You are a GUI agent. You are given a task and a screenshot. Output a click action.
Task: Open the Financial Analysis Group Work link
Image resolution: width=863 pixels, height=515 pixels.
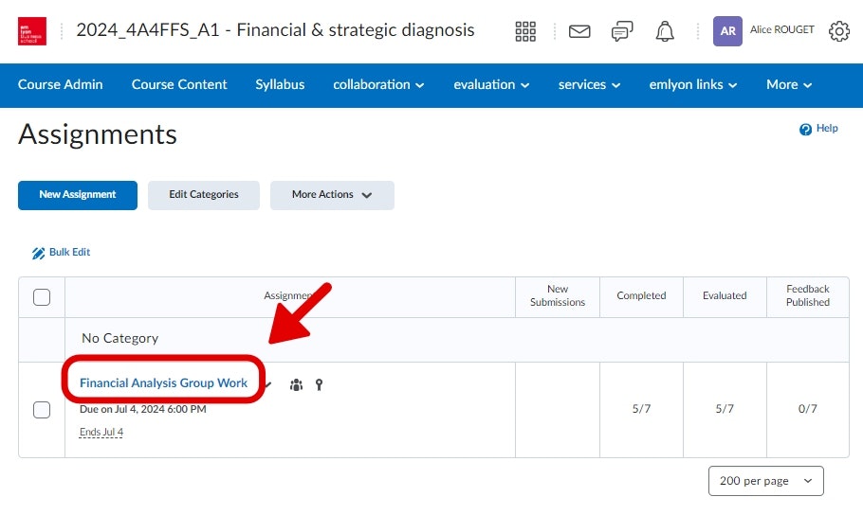point(163,383)
